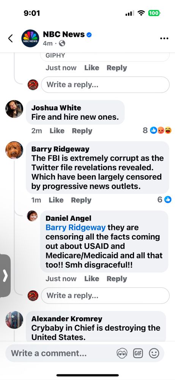The width and height of the screenshot is (175, 380).
Task: Expand the side panel chevron handle
Action: (x=5, y=276)
